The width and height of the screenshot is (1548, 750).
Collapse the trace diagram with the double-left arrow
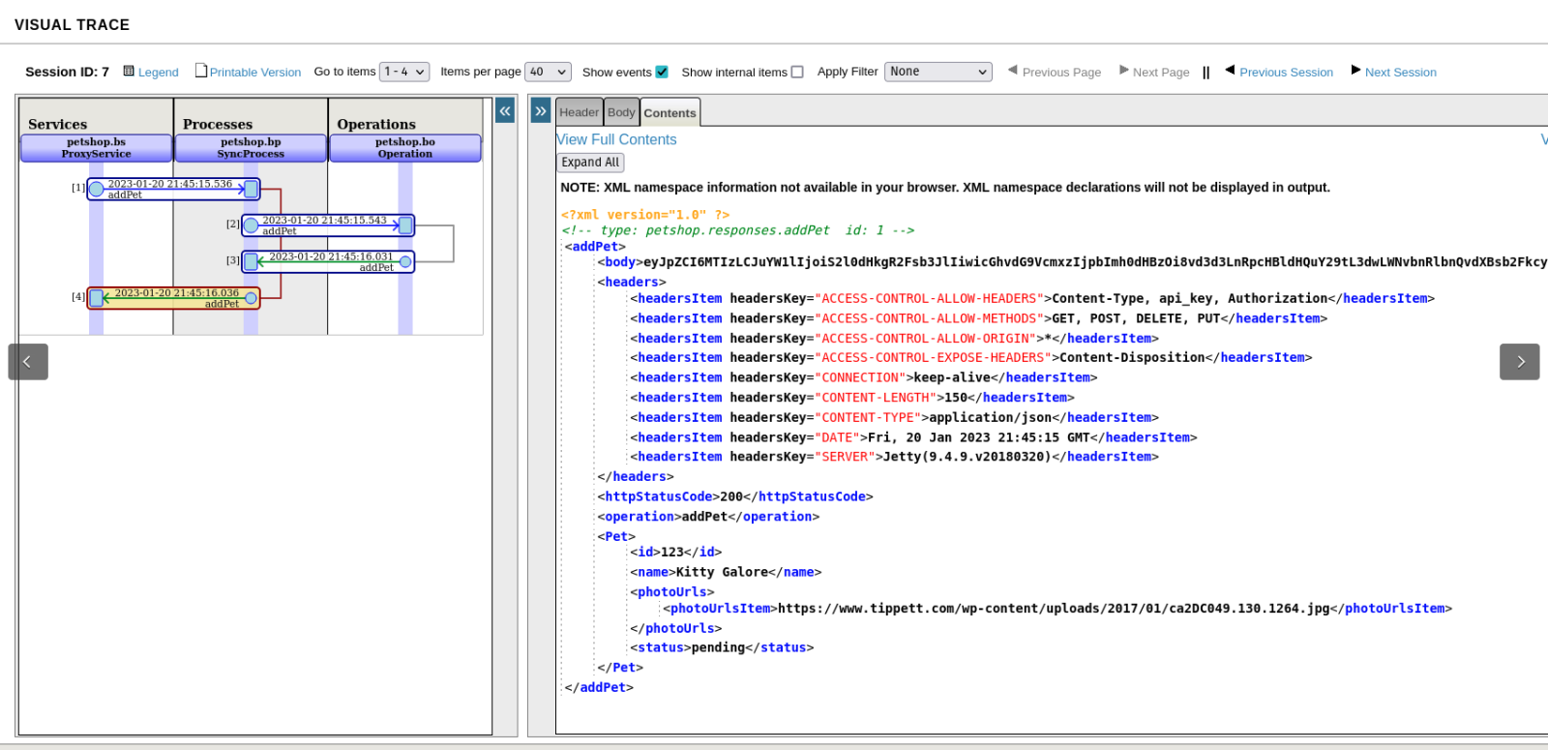505,111
